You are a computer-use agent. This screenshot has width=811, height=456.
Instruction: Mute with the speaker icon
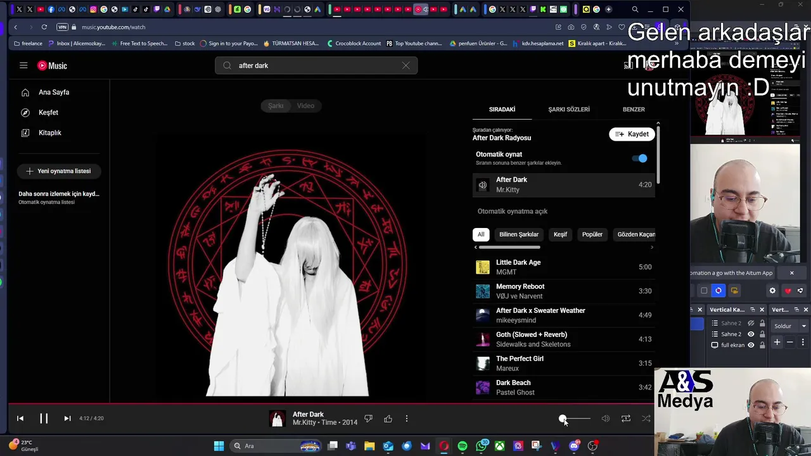(x=606, y=419)
